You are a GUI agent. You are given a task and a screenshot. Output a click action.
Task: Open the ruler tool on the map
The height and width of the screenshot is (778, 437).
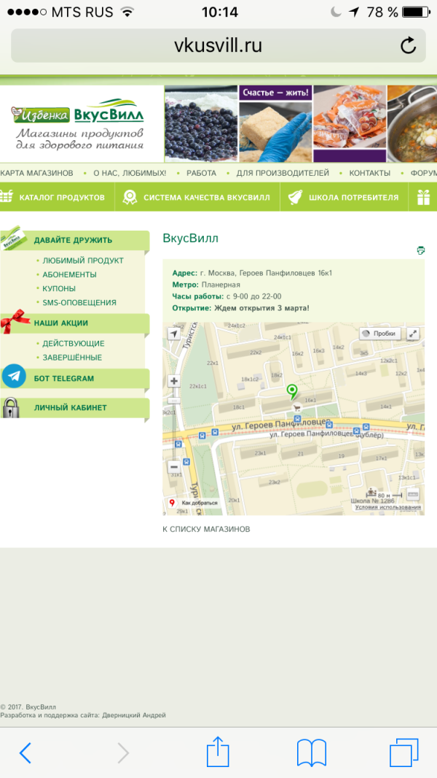point(413,494)
